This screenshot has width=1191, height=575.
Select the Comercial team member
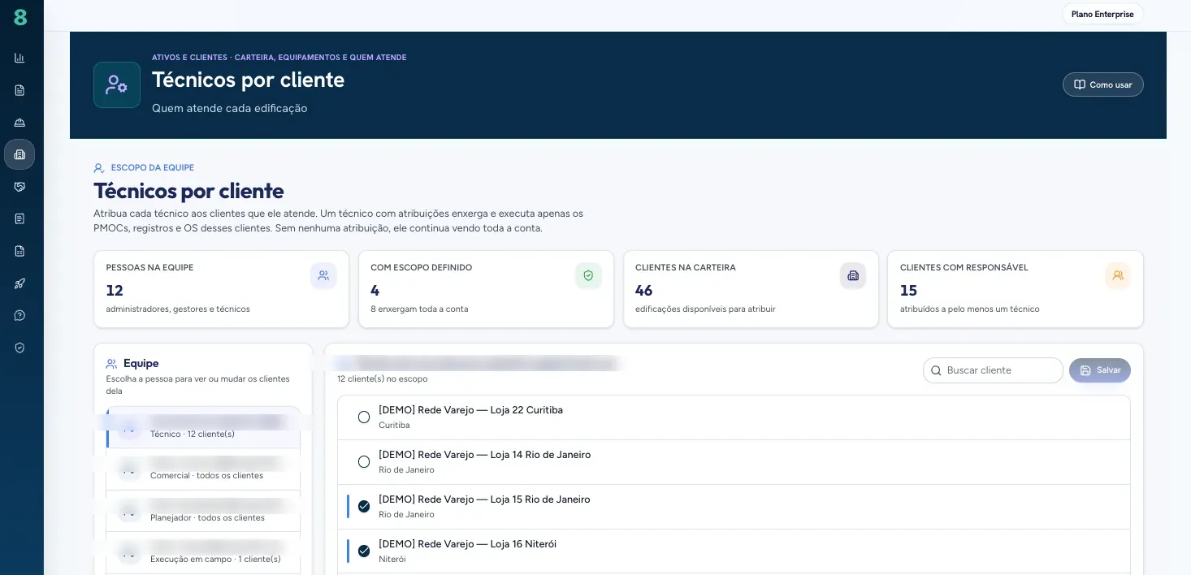pos(203,469)
